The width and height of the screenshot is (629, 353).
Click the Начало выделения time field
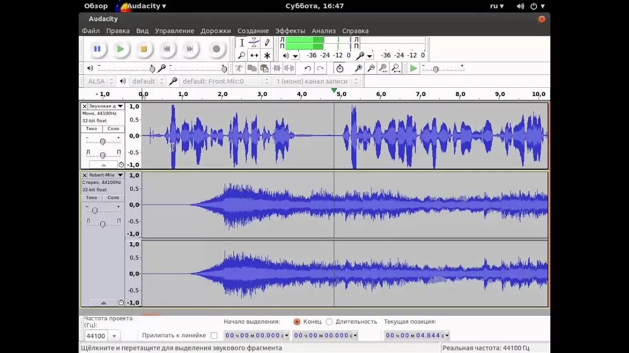click(257, 335)
